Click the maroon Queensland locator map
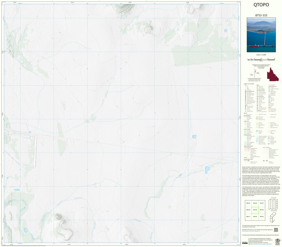282x247 pixels. point(273,74)
